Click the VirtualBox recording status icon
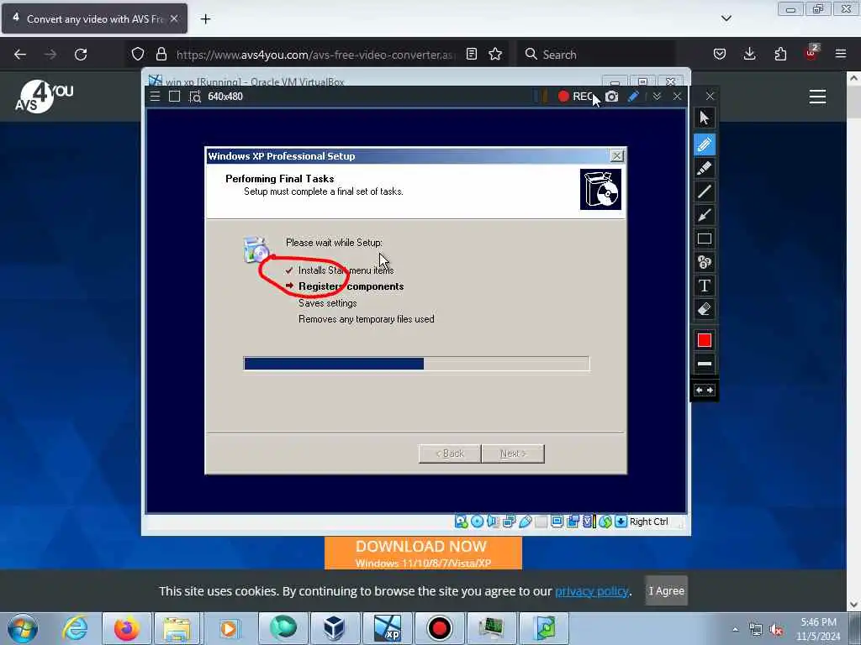Image resolution: width=861 pixels, height=645 pixels. [x=573, y=522]
